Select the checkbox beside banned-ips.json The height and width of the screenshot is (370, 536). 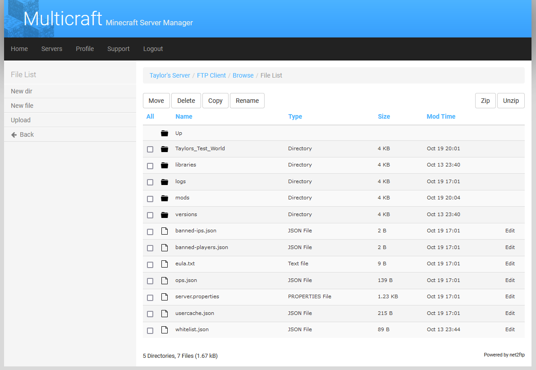point(150,231)
